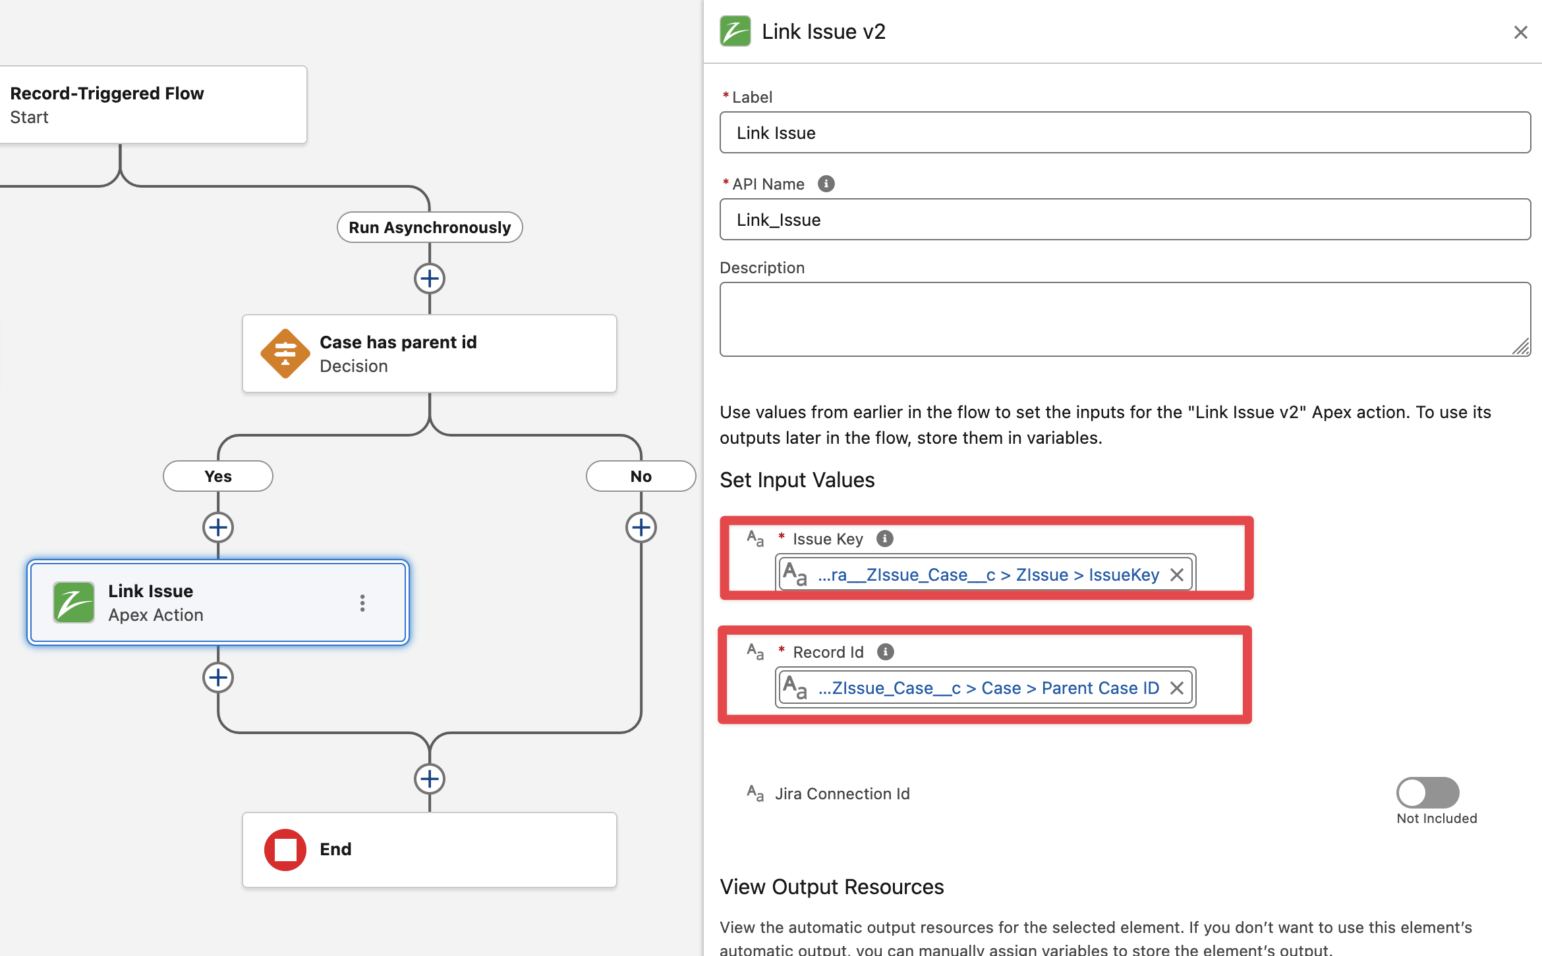Toggle Jira Connection Id to included

click(1427, 793)
